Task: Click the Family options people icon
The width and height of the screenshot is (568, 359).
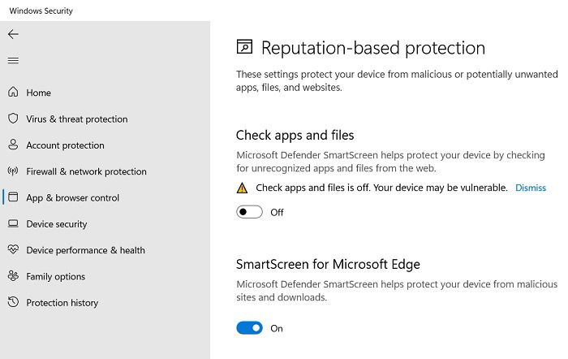Action: pos(13,276)
